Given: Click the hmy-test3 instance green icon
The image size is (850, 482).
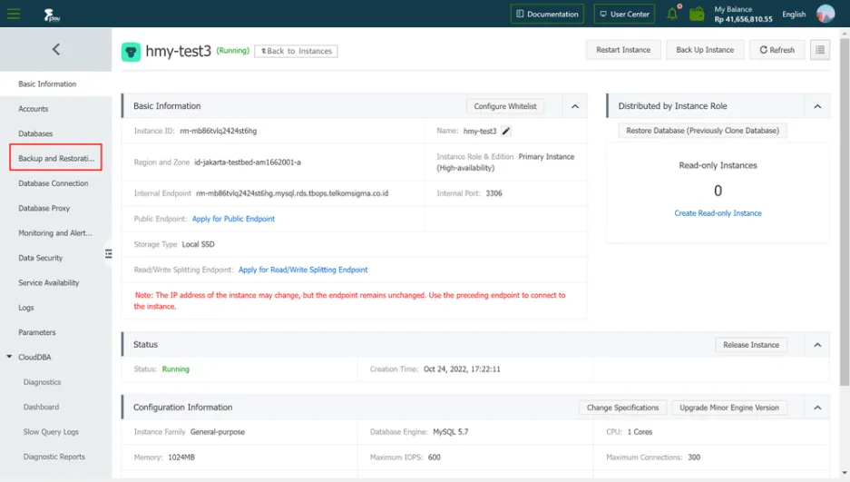Looking at the screenshot, I should coord(131,52).
